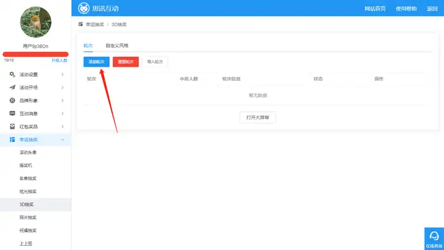Click the 用户9p38On username text

[36, 46]
